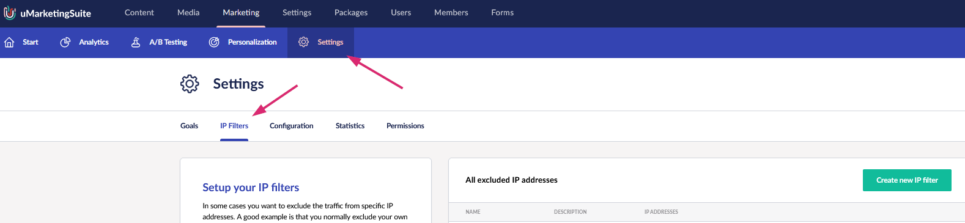Viewport: 965px width, 223px height.
Task: Click the uMarketingSuite logo icon
Action: point(10,13)
